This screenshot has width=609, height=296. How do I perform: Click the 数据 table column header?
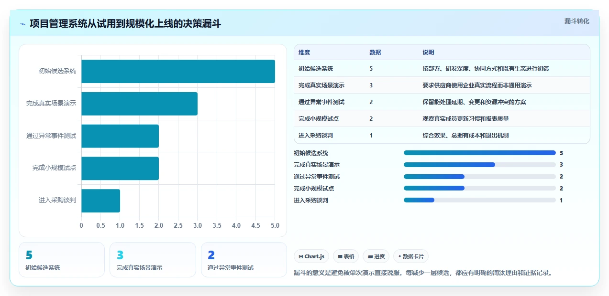point(375,53)
